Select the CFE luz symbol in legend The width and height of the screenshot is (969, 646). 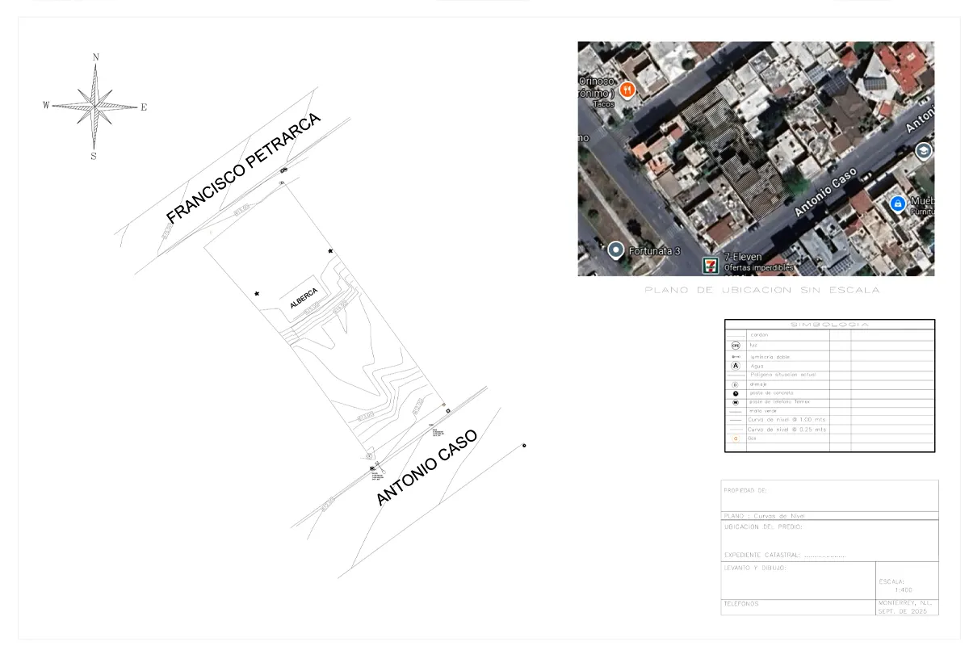pos(735,345)
